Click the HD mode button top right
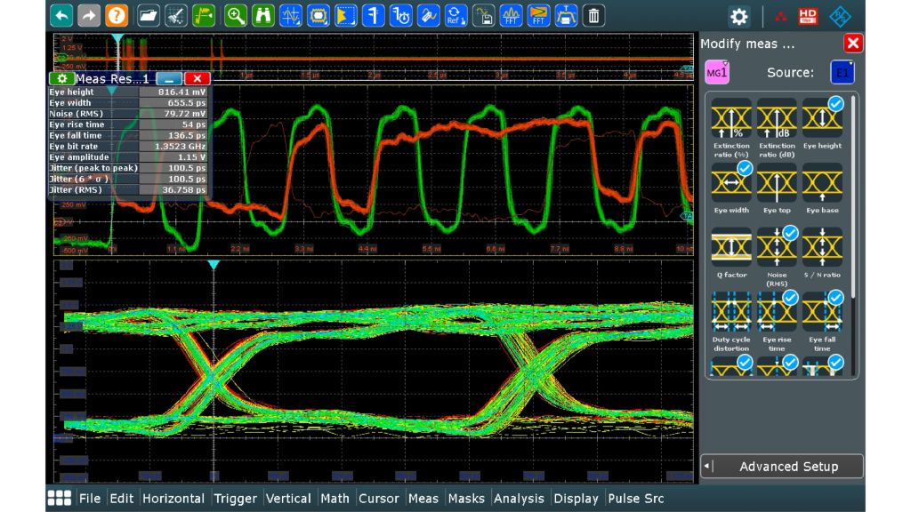 [x=808, y=15]
